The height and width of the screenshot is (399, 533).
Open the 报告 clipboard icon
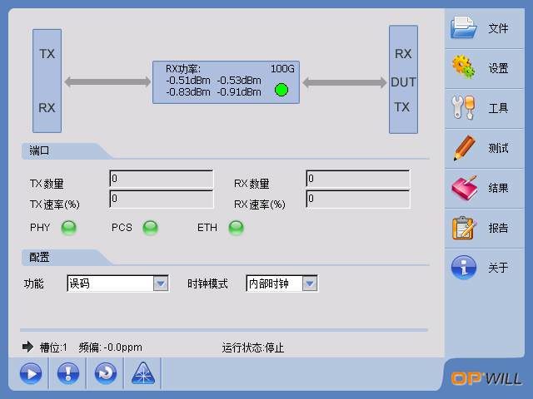click(x=464, y=228)
